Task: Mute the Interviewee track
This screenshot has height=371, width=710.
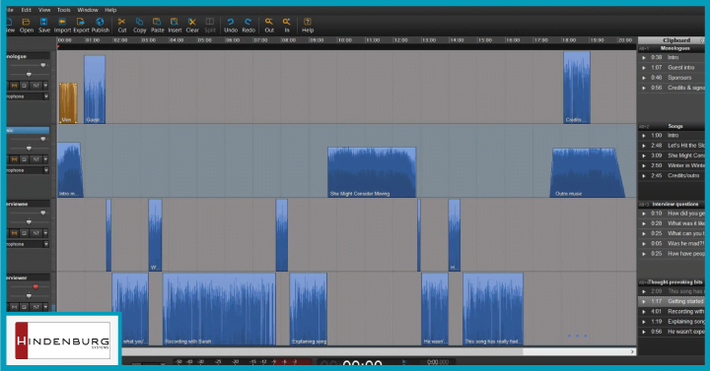Action: [14, 233]
